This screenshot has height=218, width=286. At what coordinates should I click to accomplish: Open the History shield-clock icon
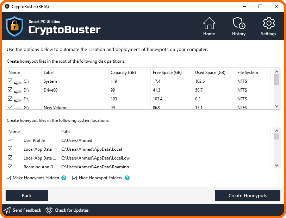coord(239,23)
